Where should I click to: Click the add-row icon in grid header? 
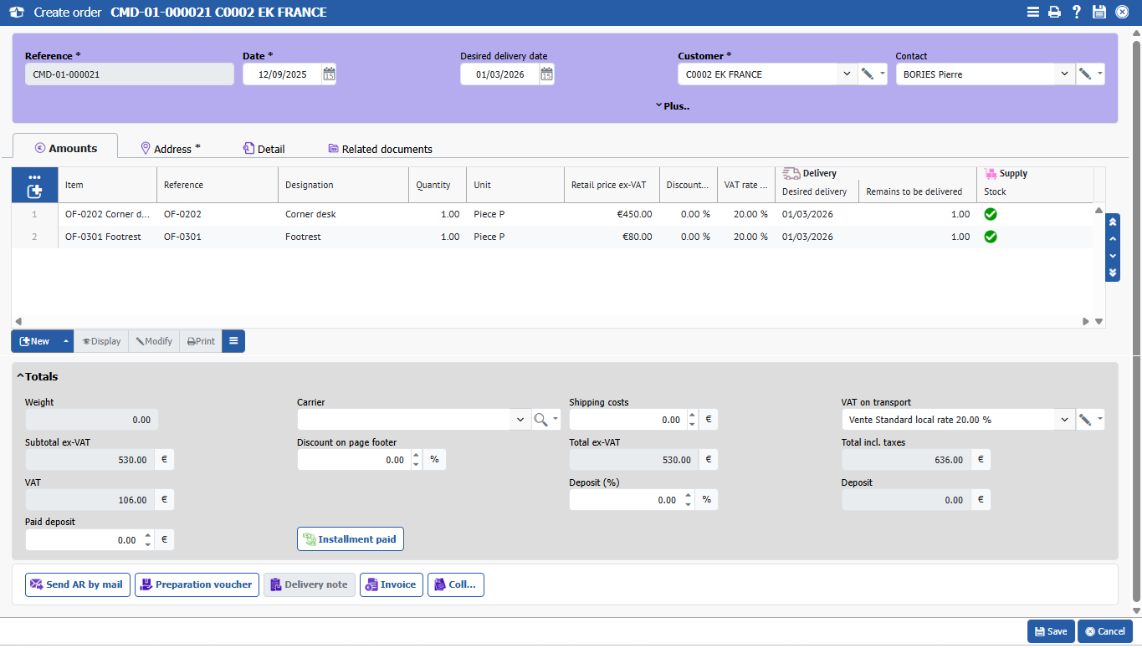click(x=34, y=191)
